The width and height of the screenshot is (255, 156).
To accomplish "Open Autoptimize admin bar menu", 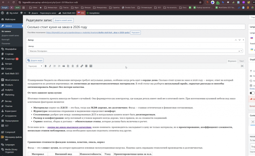I will click(x=93, y=13).
